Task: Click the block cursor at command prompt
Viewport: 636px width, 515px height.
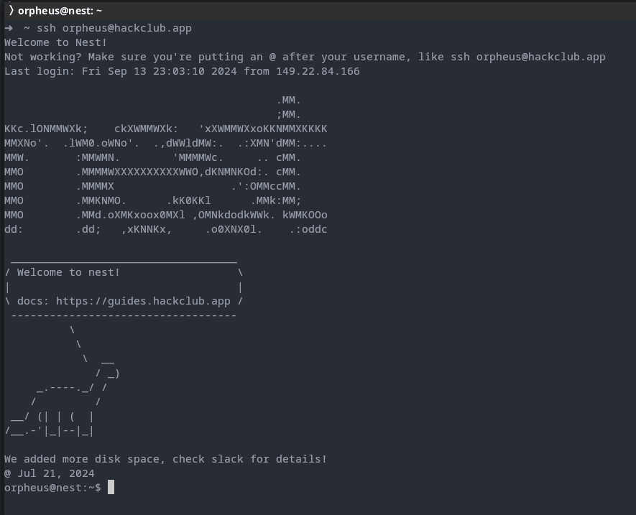Action: pos(111,488)
